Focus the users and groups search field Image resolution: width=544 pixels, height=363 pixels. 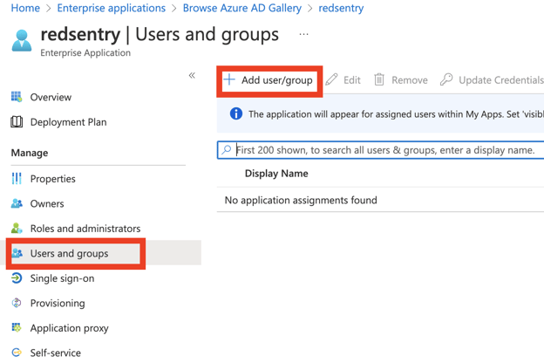pyautogui.click(x=381, y=150)
